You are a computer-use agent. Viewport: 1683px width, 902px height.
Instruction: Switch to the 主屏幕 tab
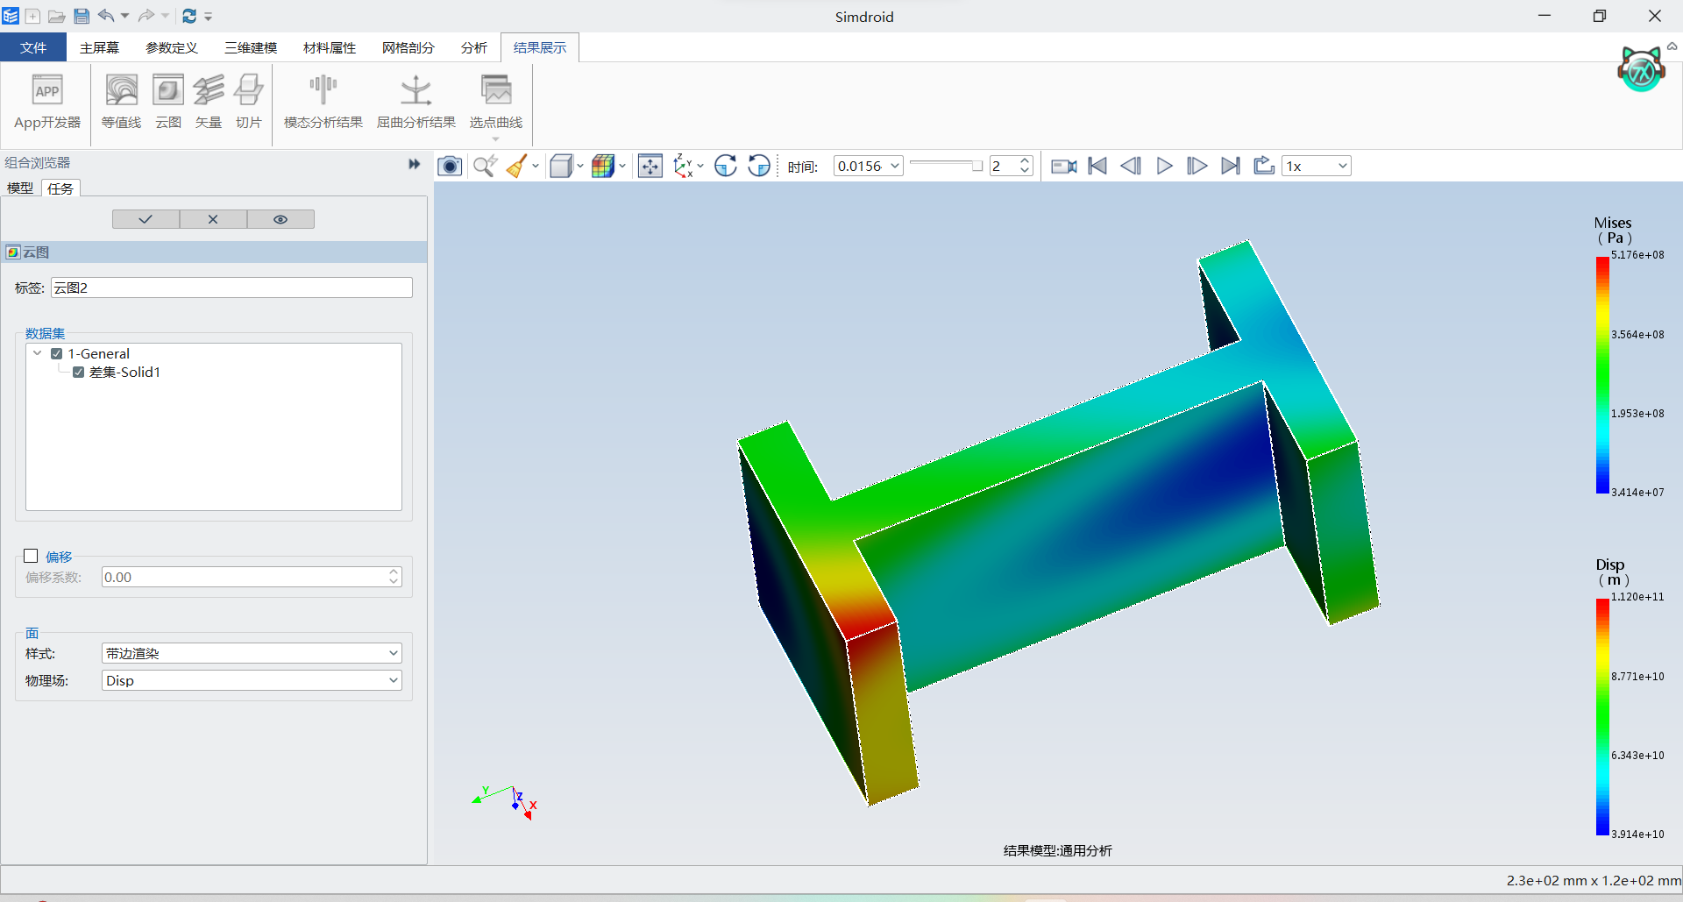point(99,47)
